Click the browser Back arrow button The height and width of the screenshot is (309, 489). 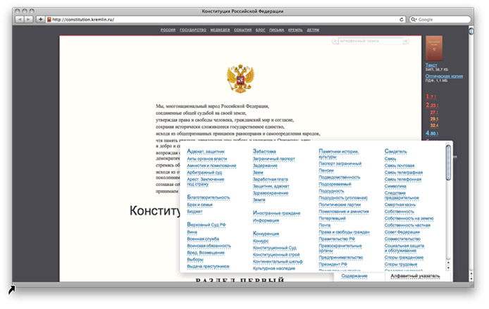(19, 20)
